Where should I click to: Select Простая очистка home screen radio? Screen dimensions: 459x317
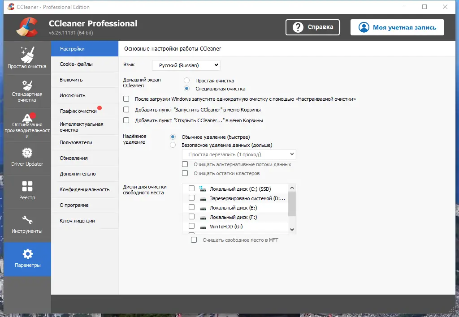(187, 81)
